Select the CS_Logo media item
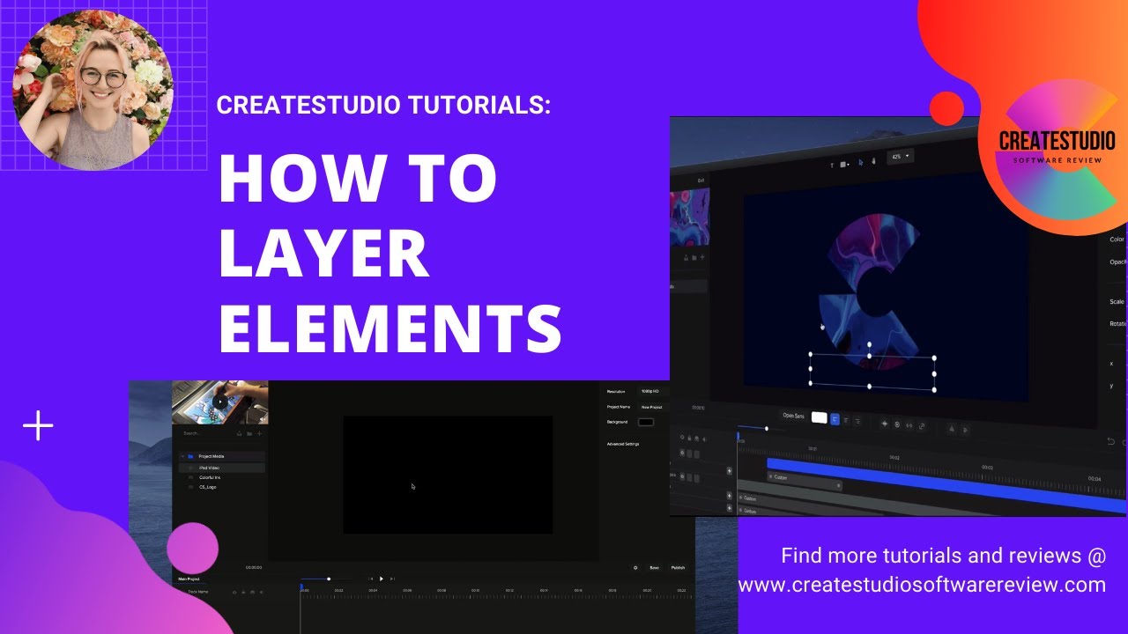Screen dimensions: 1128x634 point(208,487)
